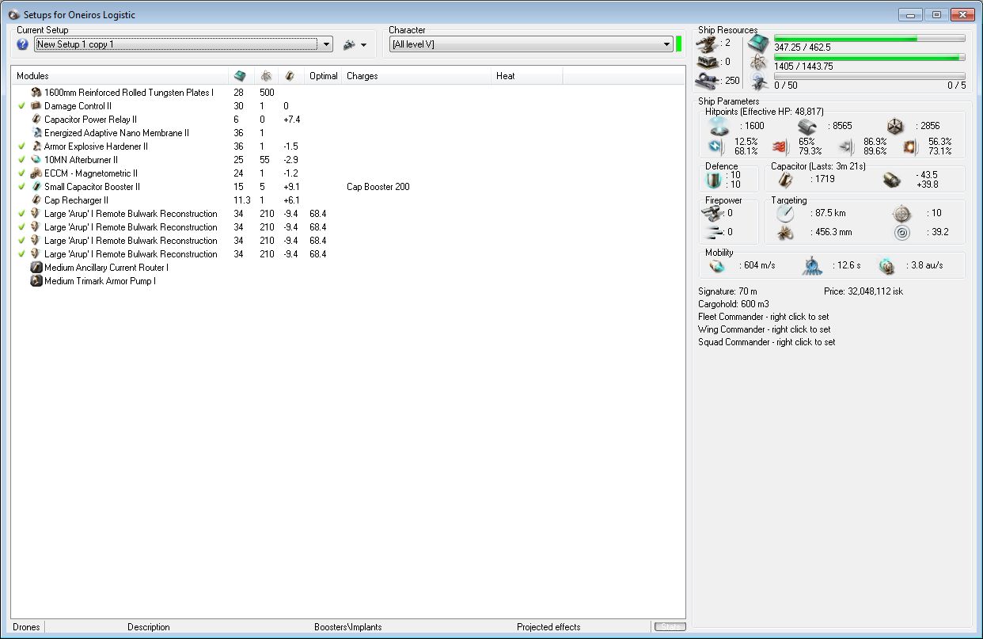Image resolution: width=983 pixels, height=639 pixels.
Task: Click the Charges column header
Action: coord(416,76)
